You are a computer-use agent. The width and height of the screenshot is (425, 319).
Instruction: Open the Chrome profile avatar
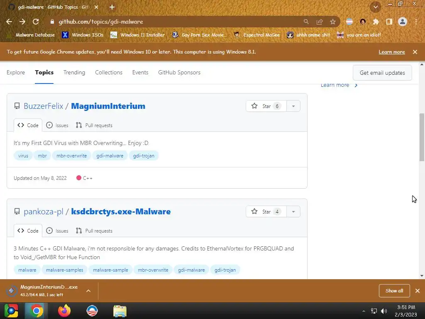(403, 22)
